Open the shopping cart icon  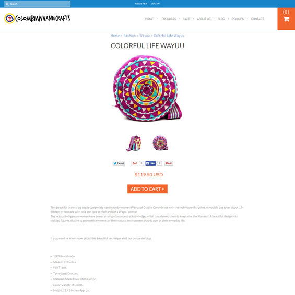point(286,19)
